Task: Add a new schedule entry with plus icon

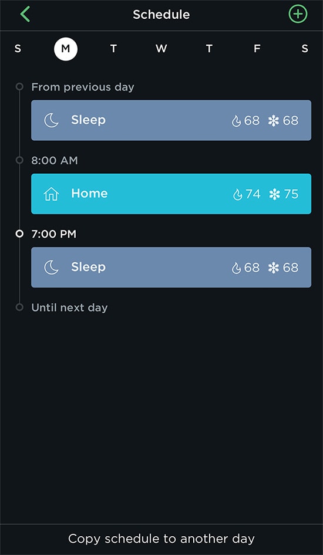Action: click(x=298, y=15)
